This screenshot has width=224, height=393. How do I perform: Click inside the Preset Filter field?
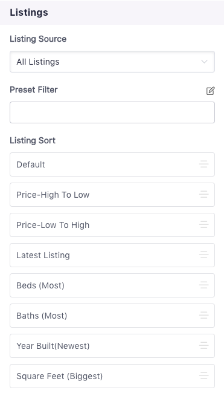(112, 112)
